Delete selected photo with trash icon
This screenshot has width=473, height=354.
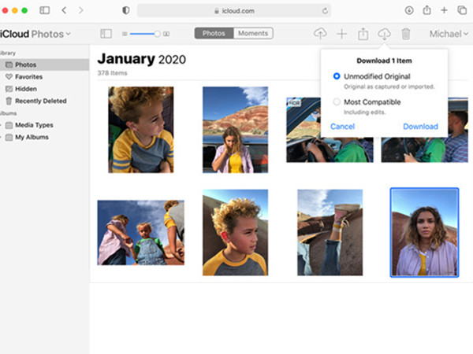pos(405,34)
